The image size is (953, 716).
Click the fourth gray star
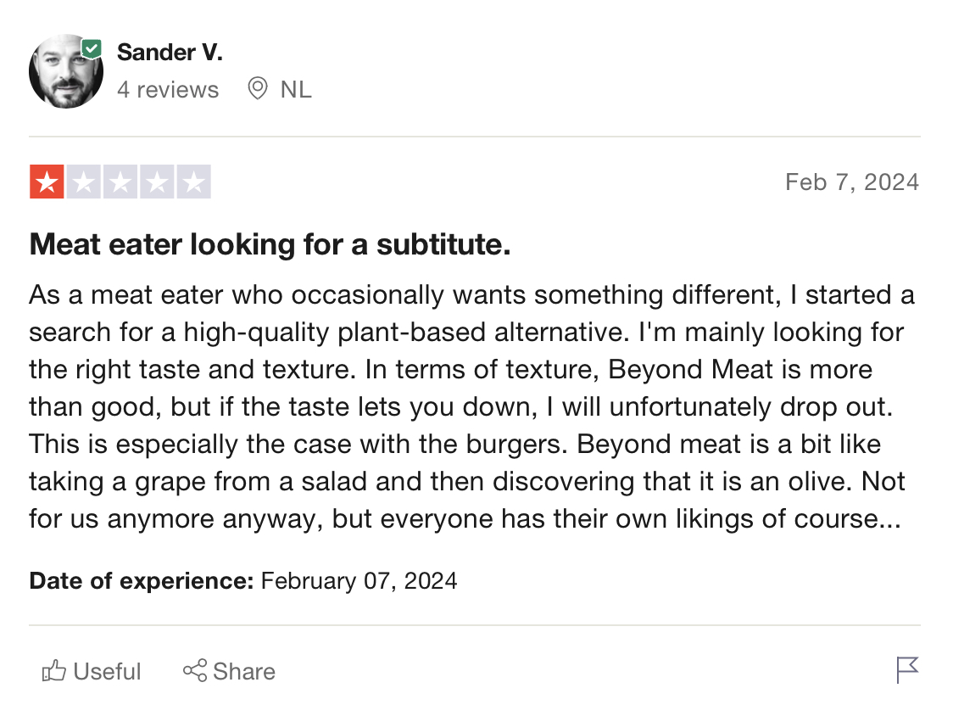pyautogui.click(x=157, y=182)
